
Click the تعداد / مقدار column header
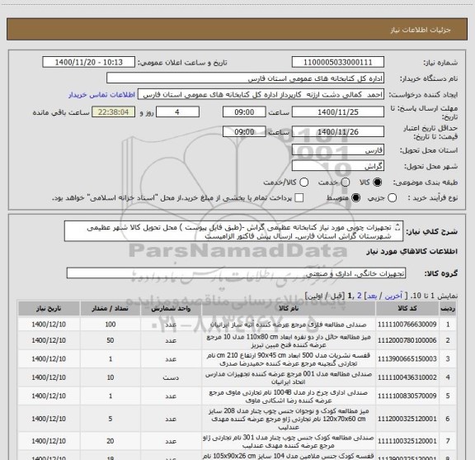click(111, 308)
